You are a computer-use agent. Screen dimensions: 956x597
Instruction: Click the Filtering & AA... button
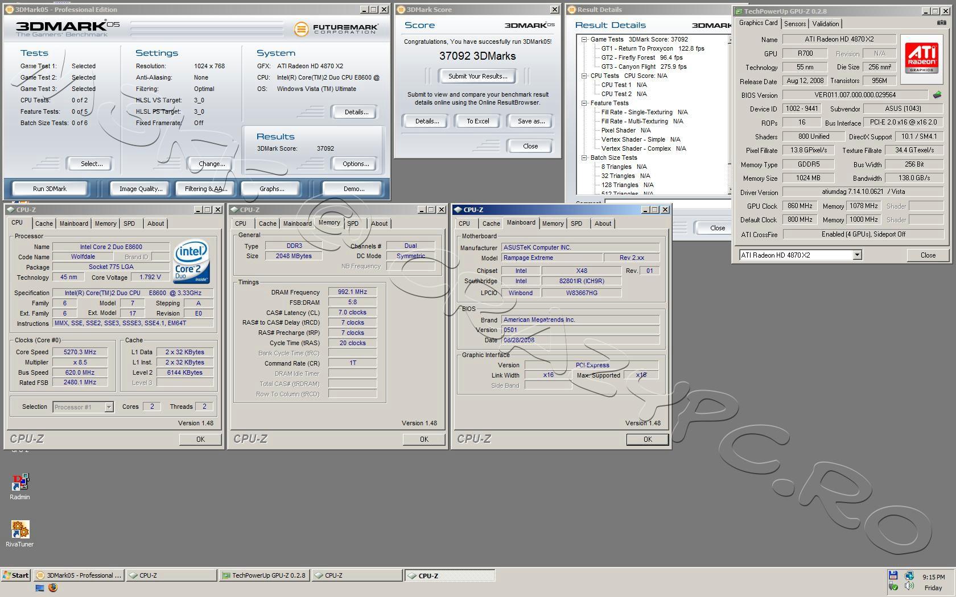(205, 189)
